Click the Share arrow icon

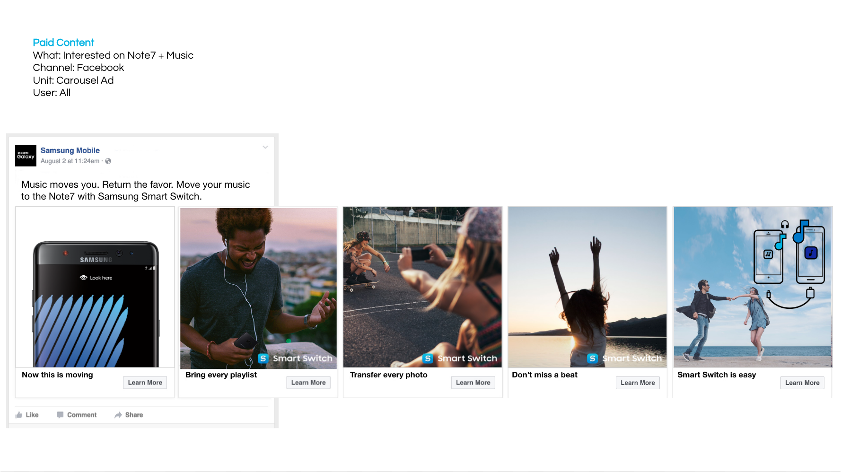[118, 415]
